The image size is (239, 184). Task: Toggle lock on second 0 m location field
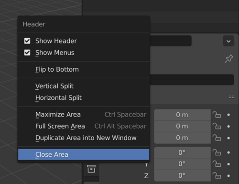click(217, 126)
